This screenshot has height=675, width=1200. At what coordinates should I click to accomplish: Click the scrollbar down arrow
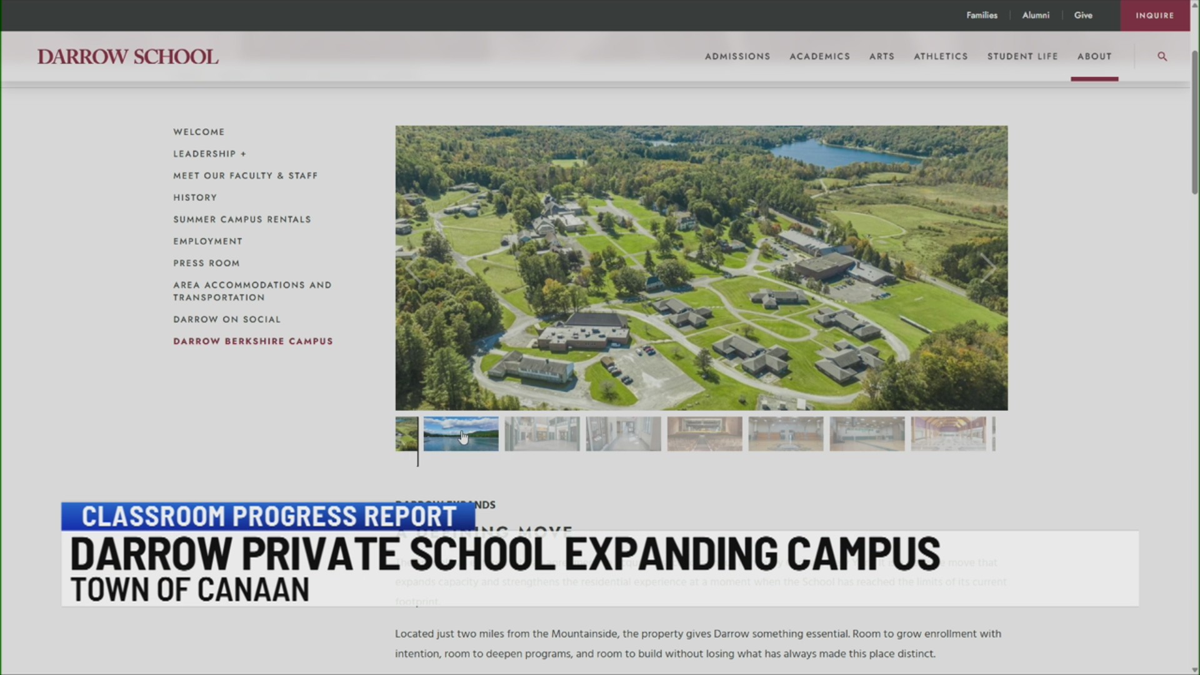coord(1194,670)
